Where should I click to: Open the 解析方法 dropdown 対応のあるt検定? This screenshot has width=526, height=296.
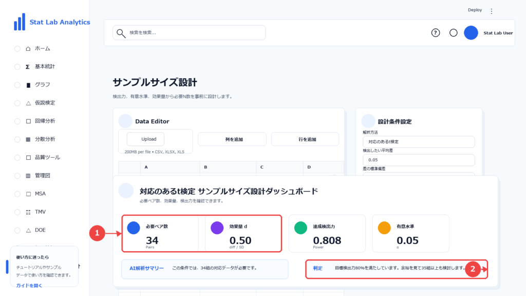pos(419,142)
